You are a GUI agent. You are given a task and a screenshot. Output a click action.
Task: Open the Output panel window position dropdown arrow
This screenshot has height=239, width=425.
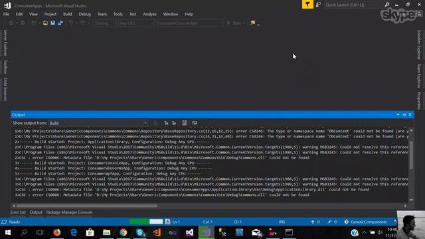tap(398, 115)
